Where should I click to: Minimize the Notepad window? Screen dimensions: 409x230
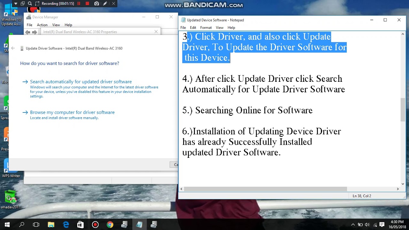372,20
